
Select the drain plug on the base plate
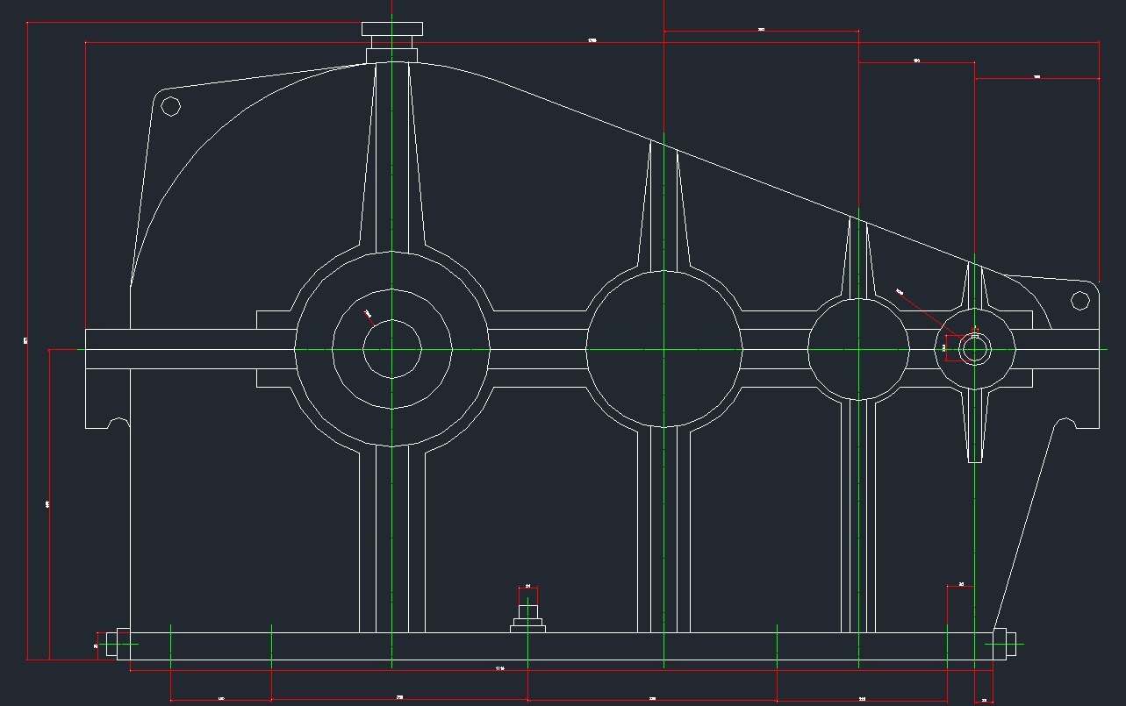pyautogui.click(x=527, y=619)
